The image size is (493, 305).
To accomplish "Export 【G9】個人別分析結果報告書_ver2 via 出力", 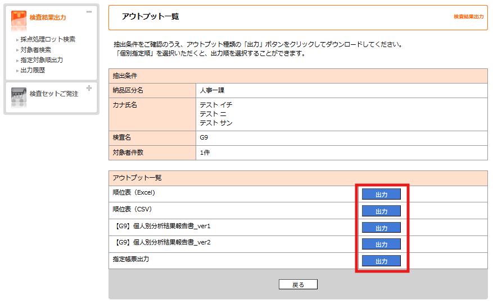I will point(381,244).
